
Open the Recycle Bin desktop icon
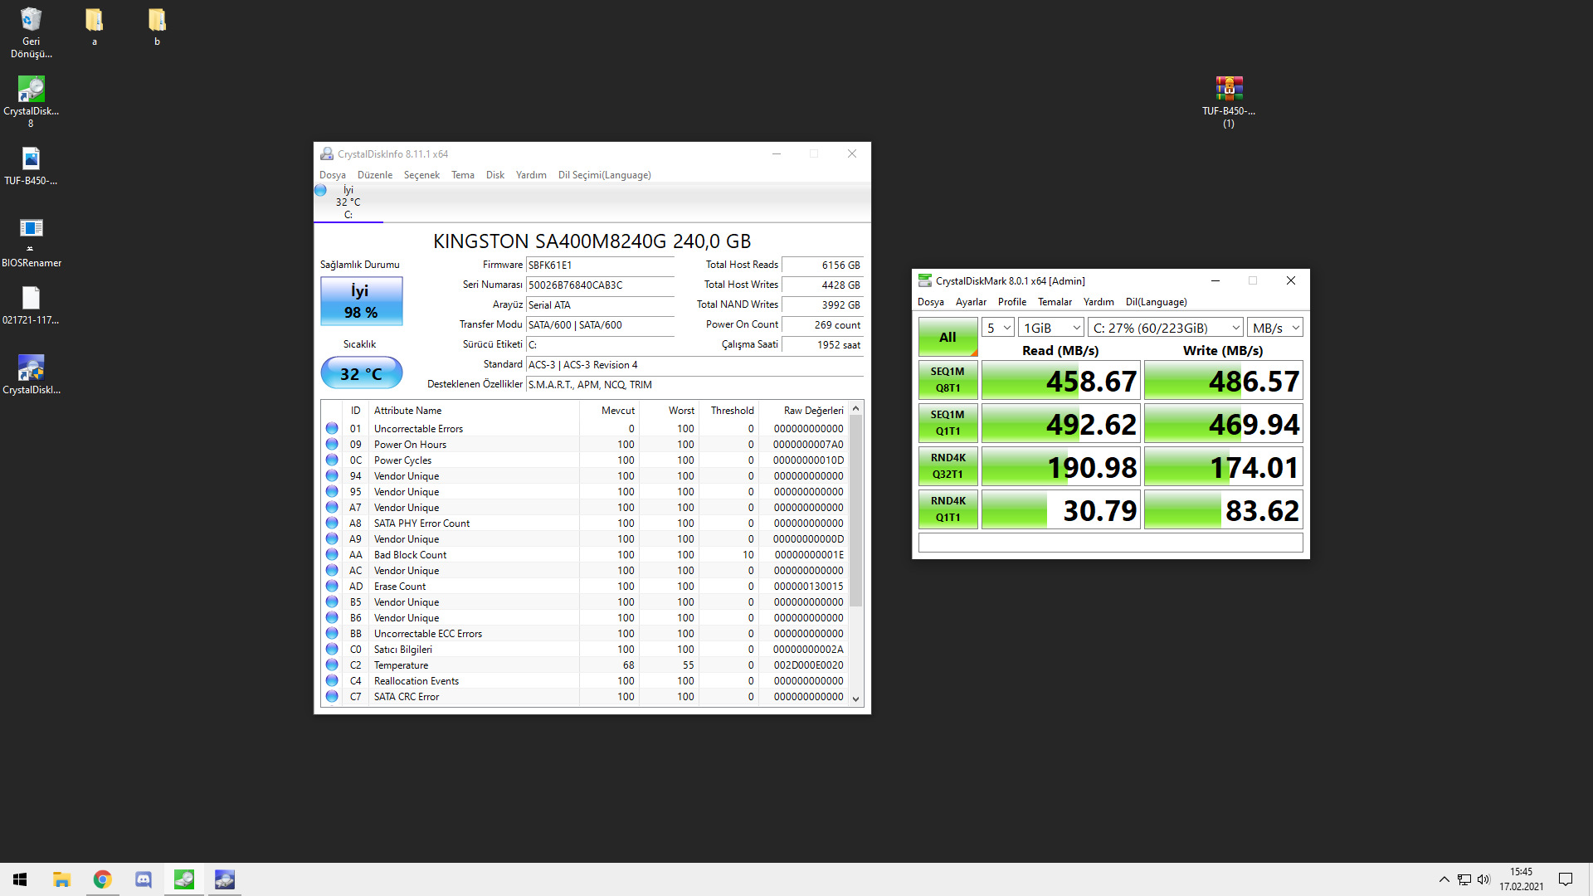pyautogui.click(x=31, y=21)
